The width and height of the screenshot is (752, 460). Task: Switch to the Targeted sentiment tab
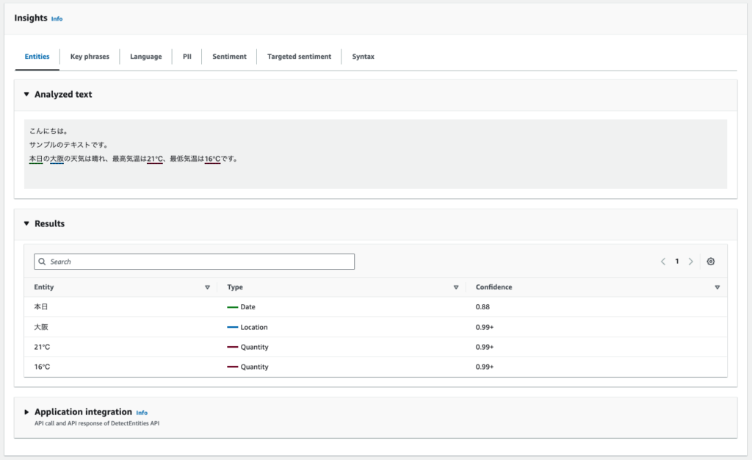pos(299,57)
